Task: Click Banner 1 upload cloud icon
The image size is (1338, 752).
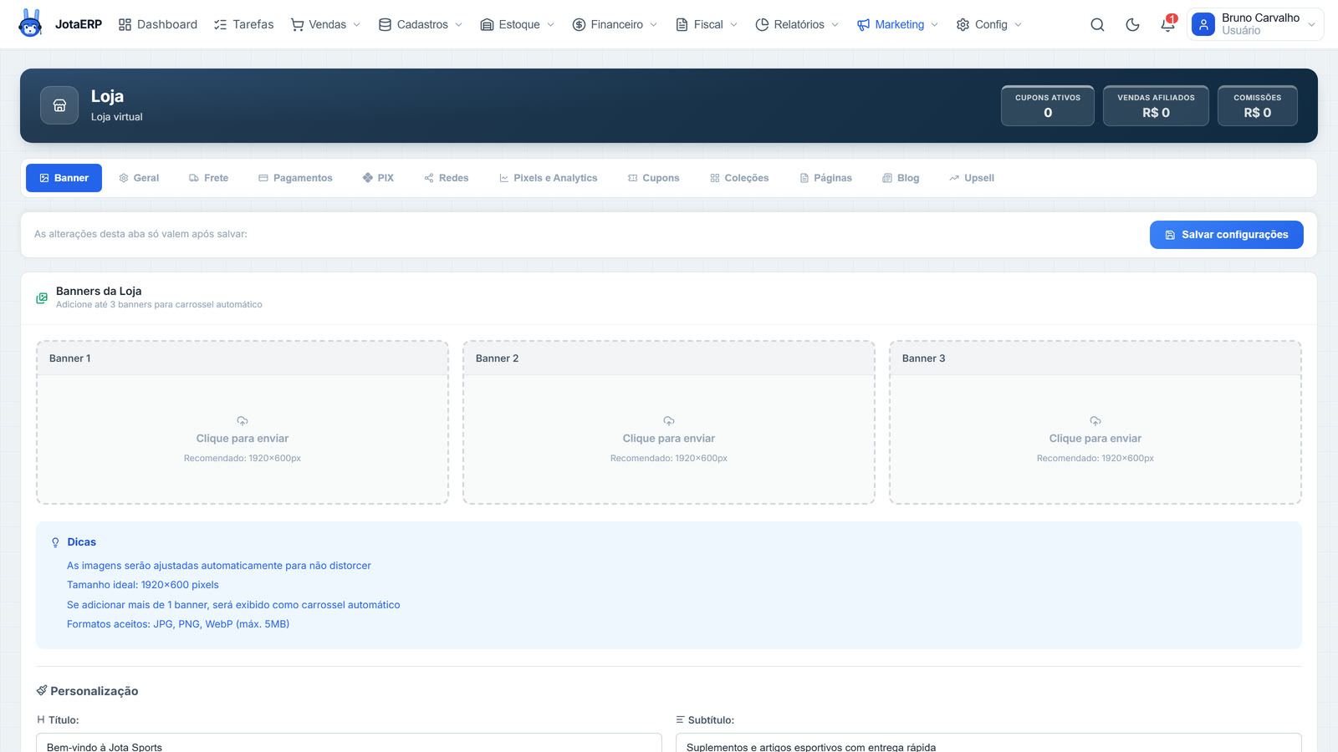Action: tap(243, 421)
